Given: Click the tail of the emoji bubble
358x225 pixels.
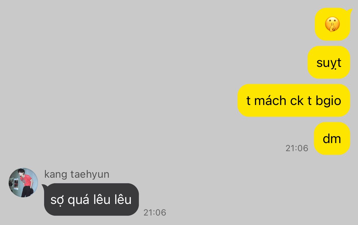Looking at the screenshot, I should 350,12.
